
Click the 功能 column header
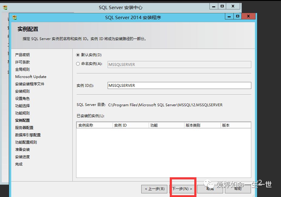pos(166,125)
